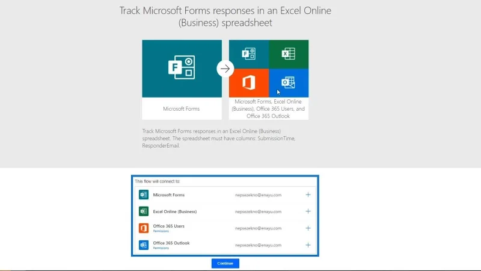Open Permissions link under Office 365 Outlook

161,248
